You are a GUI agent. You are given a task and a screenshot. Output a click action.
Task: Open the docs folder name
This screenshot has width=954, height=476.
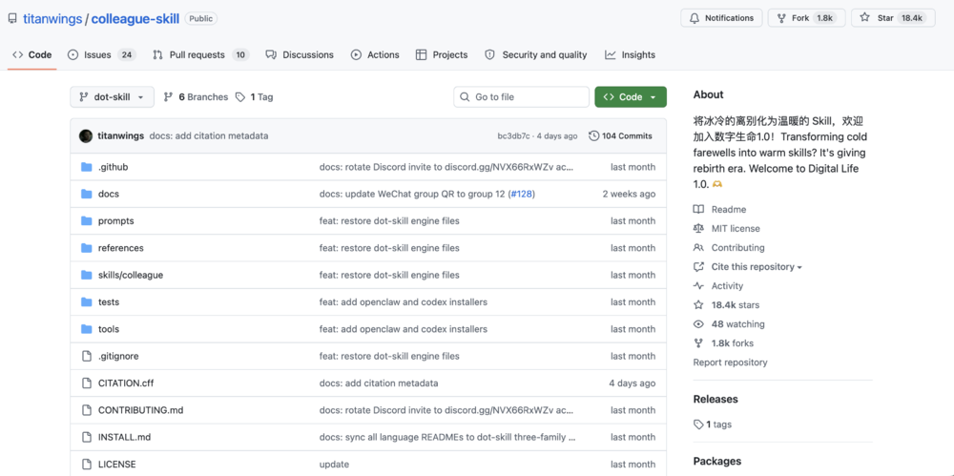109,195
